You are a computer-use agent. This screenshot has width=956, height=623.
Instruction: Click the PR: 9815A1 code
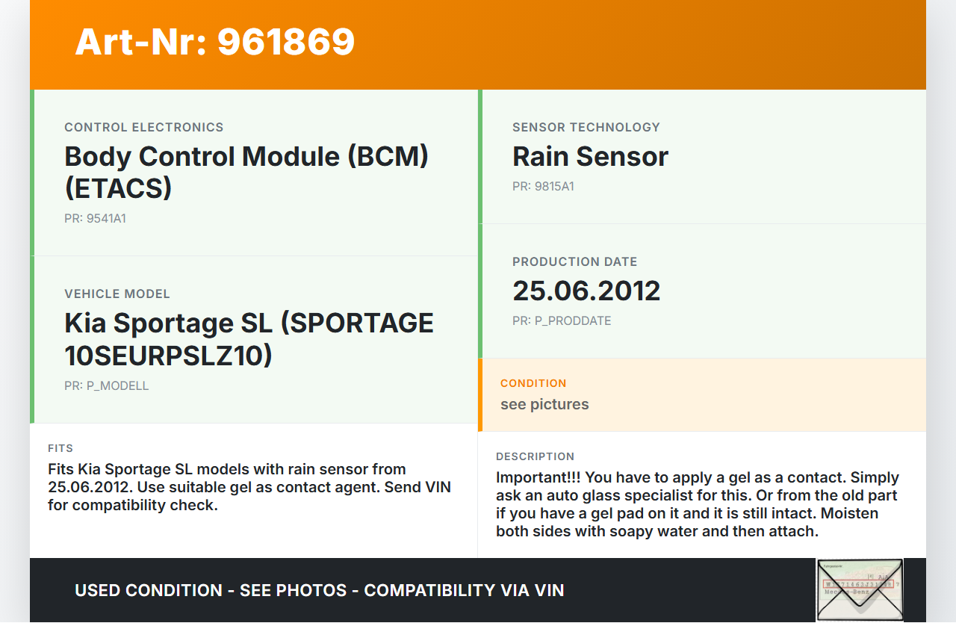pyautogui.click(x=543, y=186)
